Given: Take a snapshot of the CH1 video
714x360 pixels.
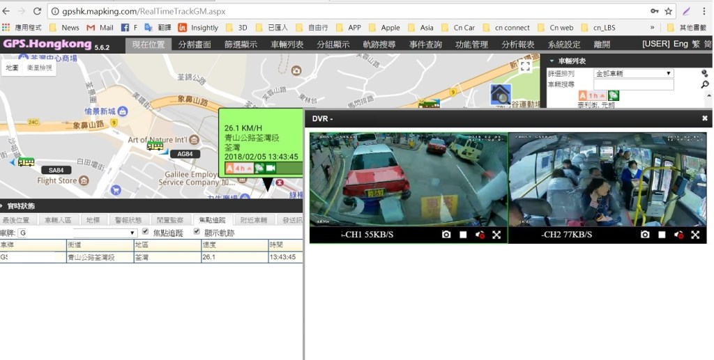Looking at the screenshot, I should tap(446, 235).
